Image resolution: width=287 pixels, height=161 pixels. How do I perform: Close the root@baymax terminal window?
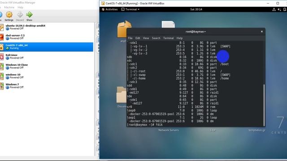point(262,31)
